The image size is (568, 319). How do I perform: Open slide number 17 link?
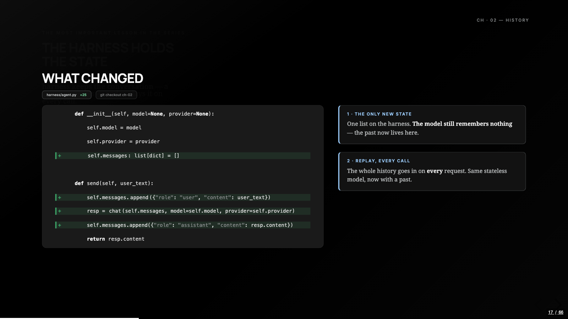[551, 312]
